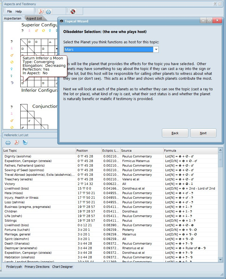The image size is (226, 279).
Task: Select the Loss (zehmia) row
Action: click(x=110, y=202)
